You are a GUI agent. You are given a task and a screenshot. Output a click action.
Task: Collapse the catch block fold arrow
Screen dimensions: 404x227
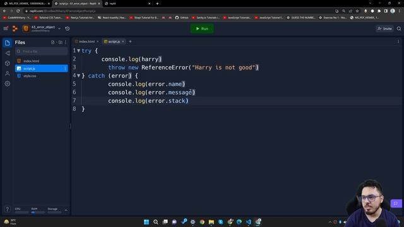tap(78, 76)
